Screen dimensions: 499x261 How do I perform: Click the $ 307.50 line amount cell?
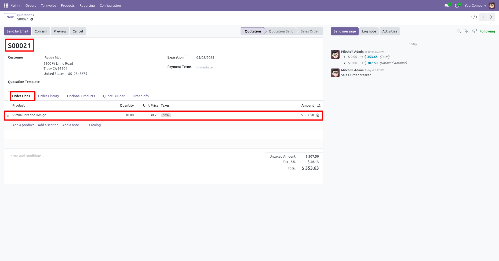(x=307, y=115)
